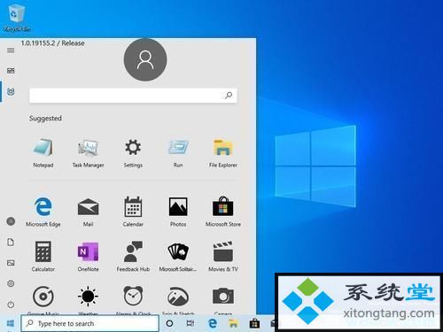
Task: Click the Task View taskbar button
Action: pos(190,323)
